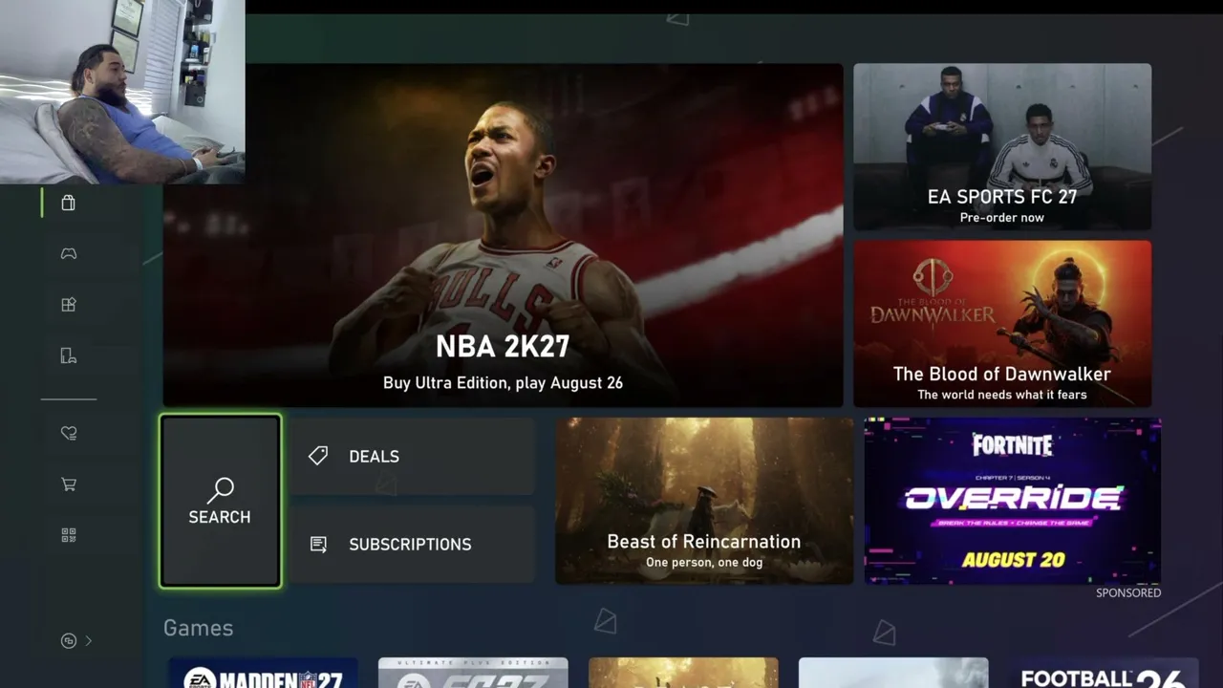The image size is (1223, 688).
Task: Click the 'Pre-order now' text
Action: (1002, 218)
